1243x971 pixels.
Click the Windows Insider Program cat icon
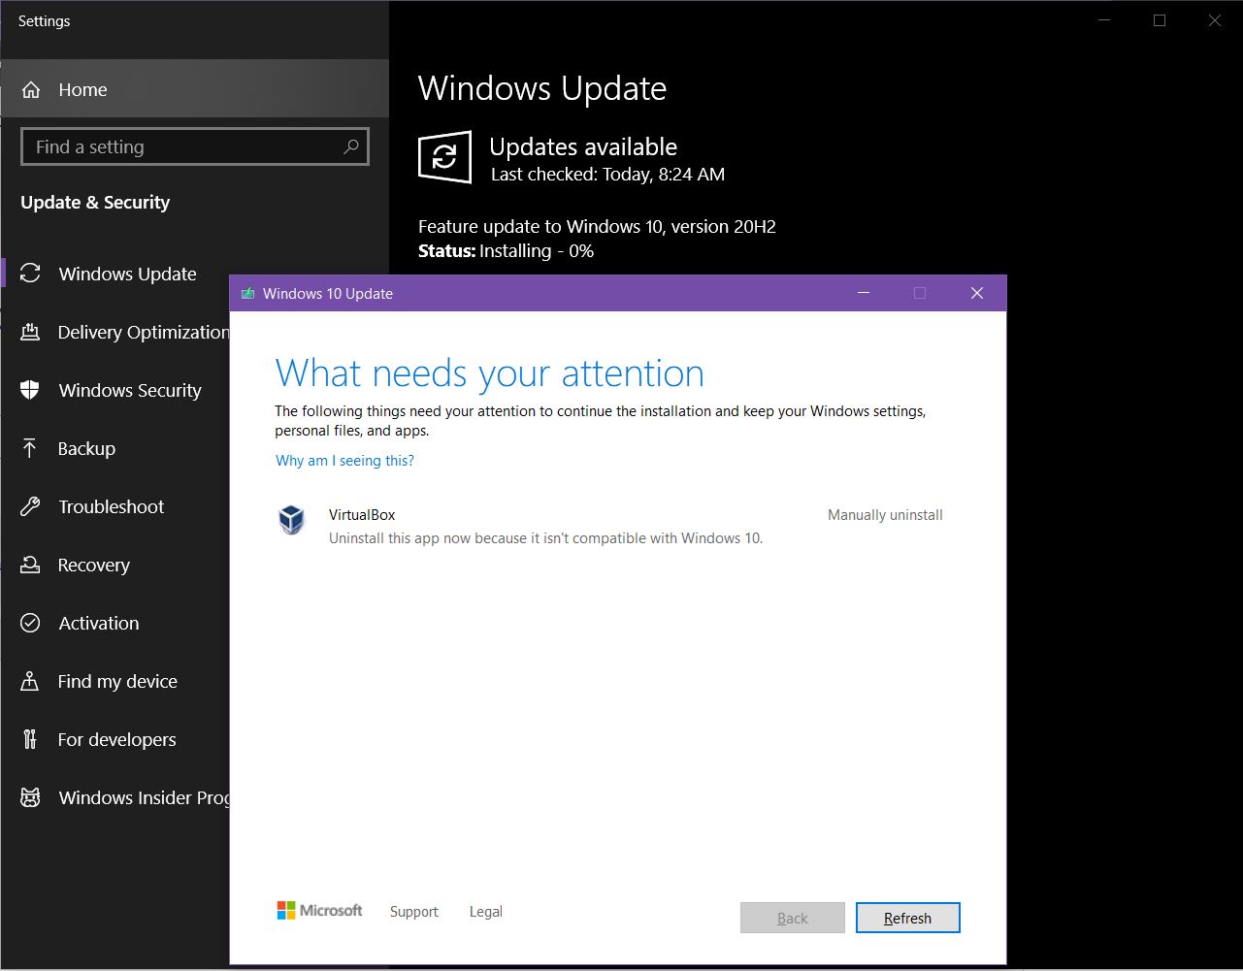tap(30, 797)
